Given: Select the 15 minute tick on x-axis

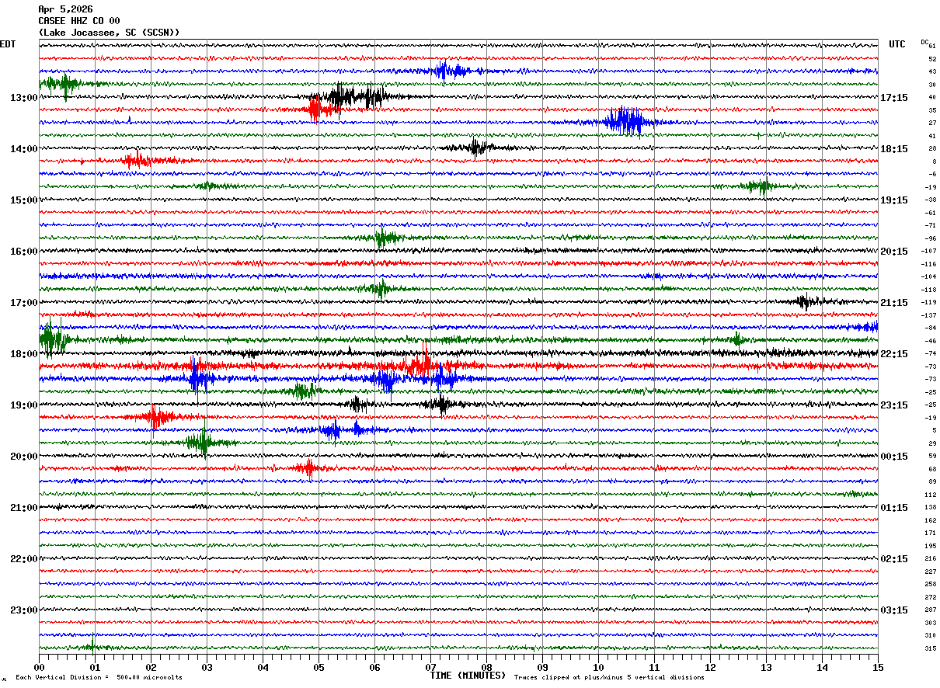Looking at the screenshot, I should [877, 667].
